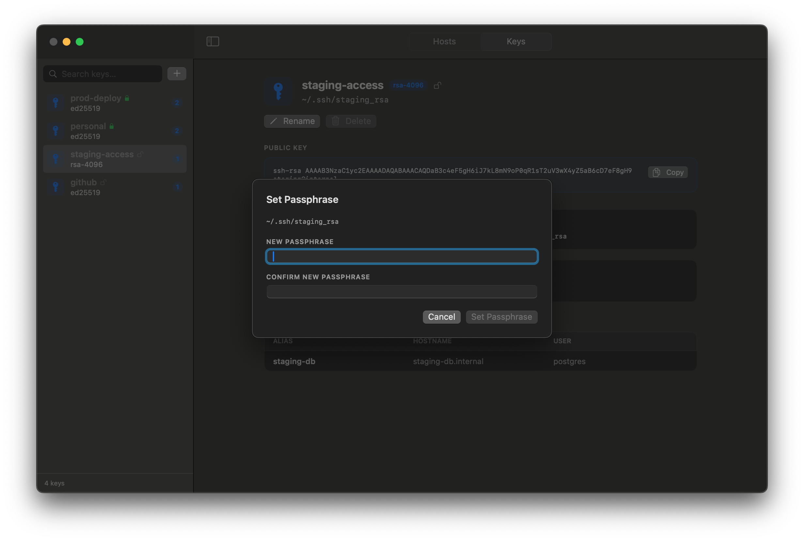This screenshot has width=804, height=541.
Task: Select the personal key
Action: [115, 131]
